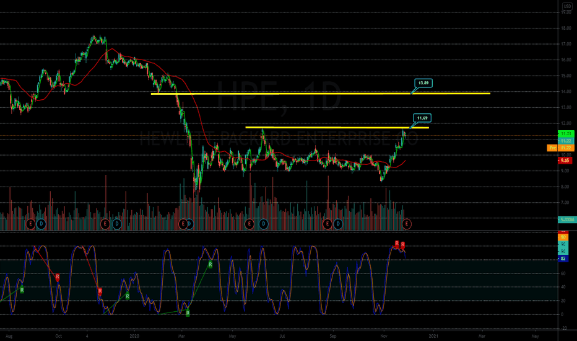The image size is (577, 341).
Task: Click the E marker just before Sep 2020
Action: [327, 223]
